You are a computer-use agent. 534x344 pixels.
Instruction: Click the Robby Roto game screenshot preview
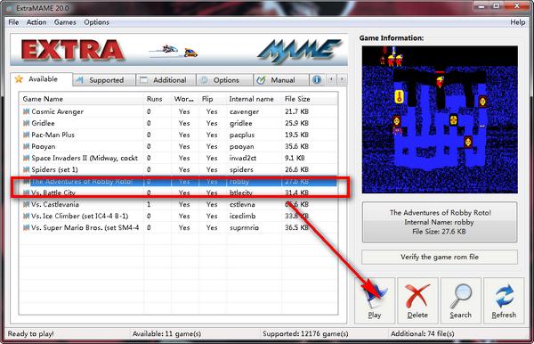440,119
